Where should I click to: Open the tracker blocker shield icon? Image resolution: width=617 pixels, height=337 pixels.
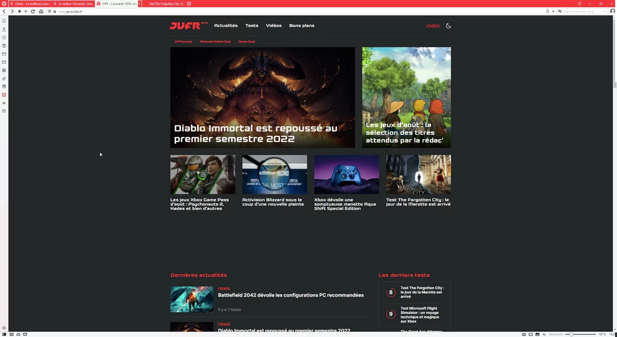pos(49,11)
